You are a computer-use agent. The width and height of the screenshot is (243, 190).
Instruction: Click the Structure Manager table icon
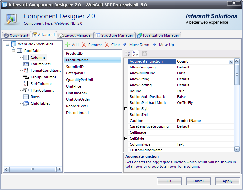tap(98, 35)
